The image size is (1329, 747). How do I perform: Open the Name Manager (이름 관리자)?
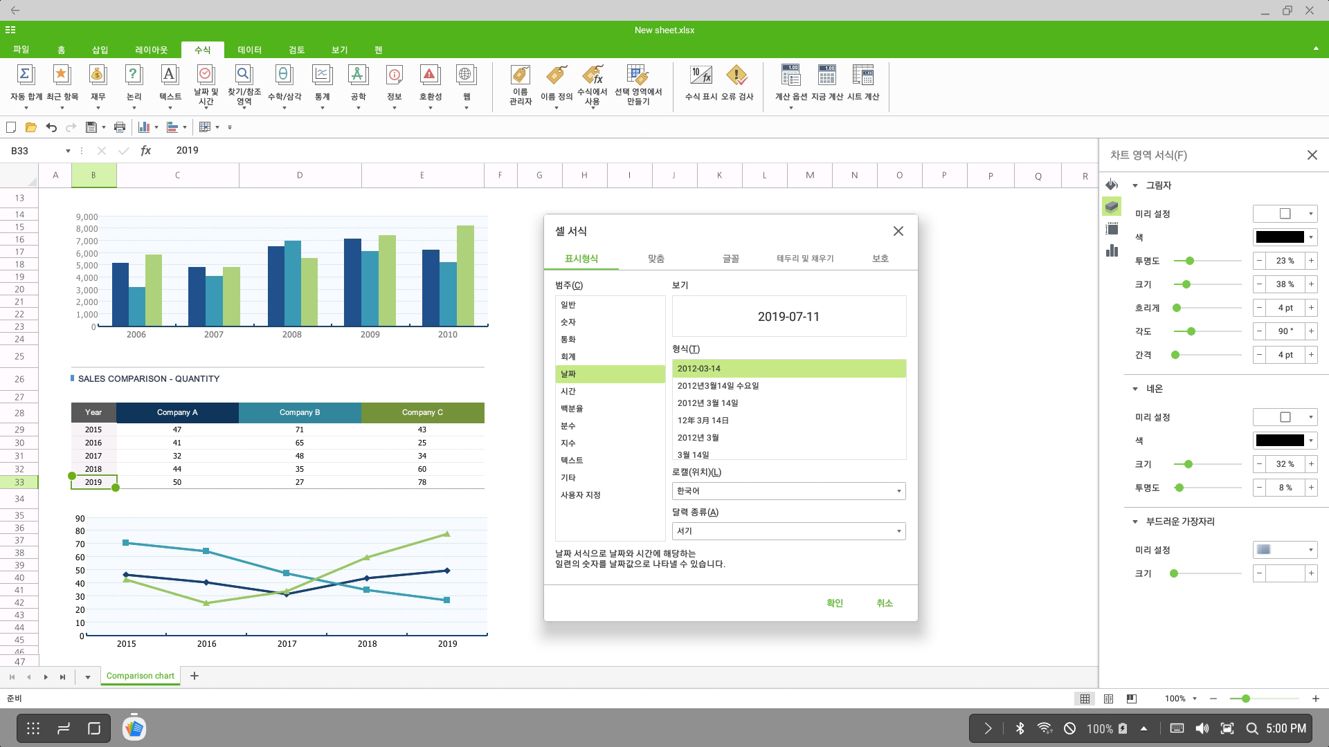[520, 85]
